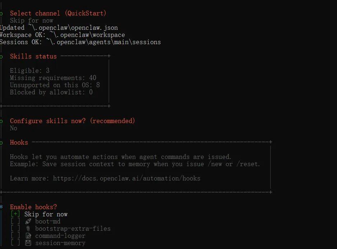Enable the session-memory hook checkbox
Screen dimensions: 337x249
[15, 243]
